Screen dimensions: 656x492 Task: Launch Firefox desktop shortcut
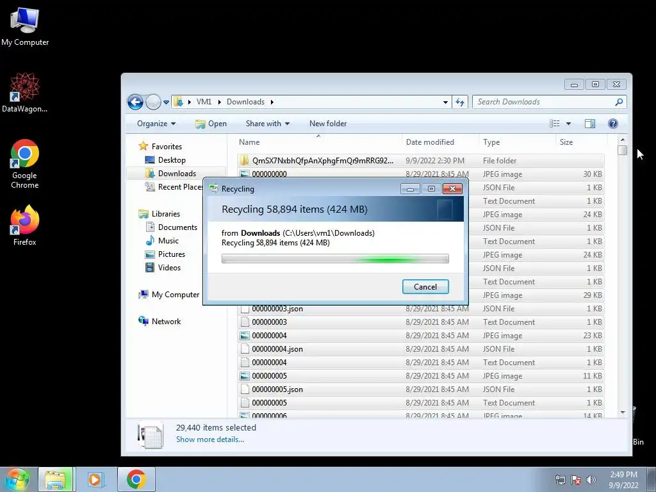click(x=25, y=225)
